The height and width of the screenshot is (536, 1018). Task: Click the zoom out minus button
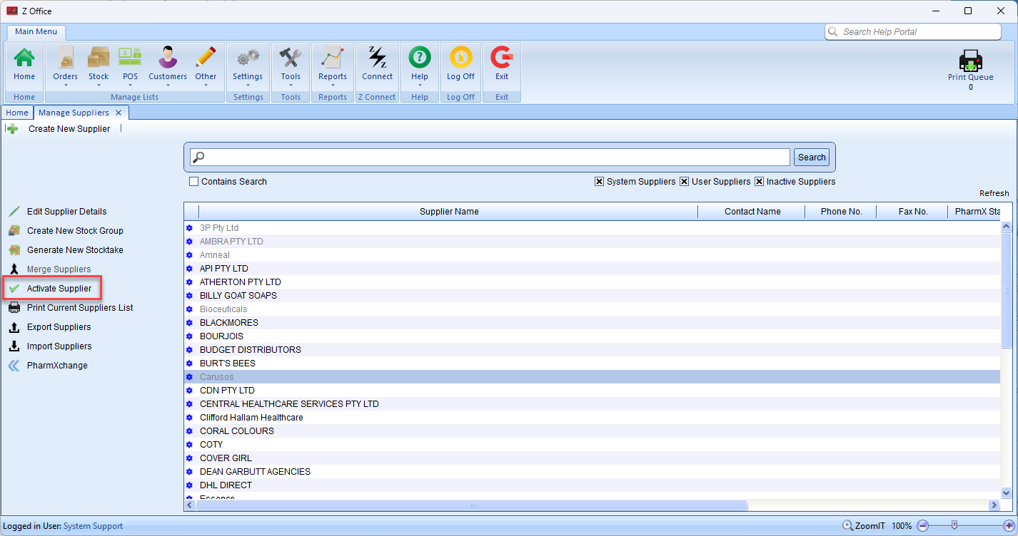(x=922, y=526)
